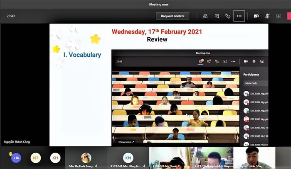Click the KN avatar participant tile
Screen dimensions: 291x169
(128, 158)
